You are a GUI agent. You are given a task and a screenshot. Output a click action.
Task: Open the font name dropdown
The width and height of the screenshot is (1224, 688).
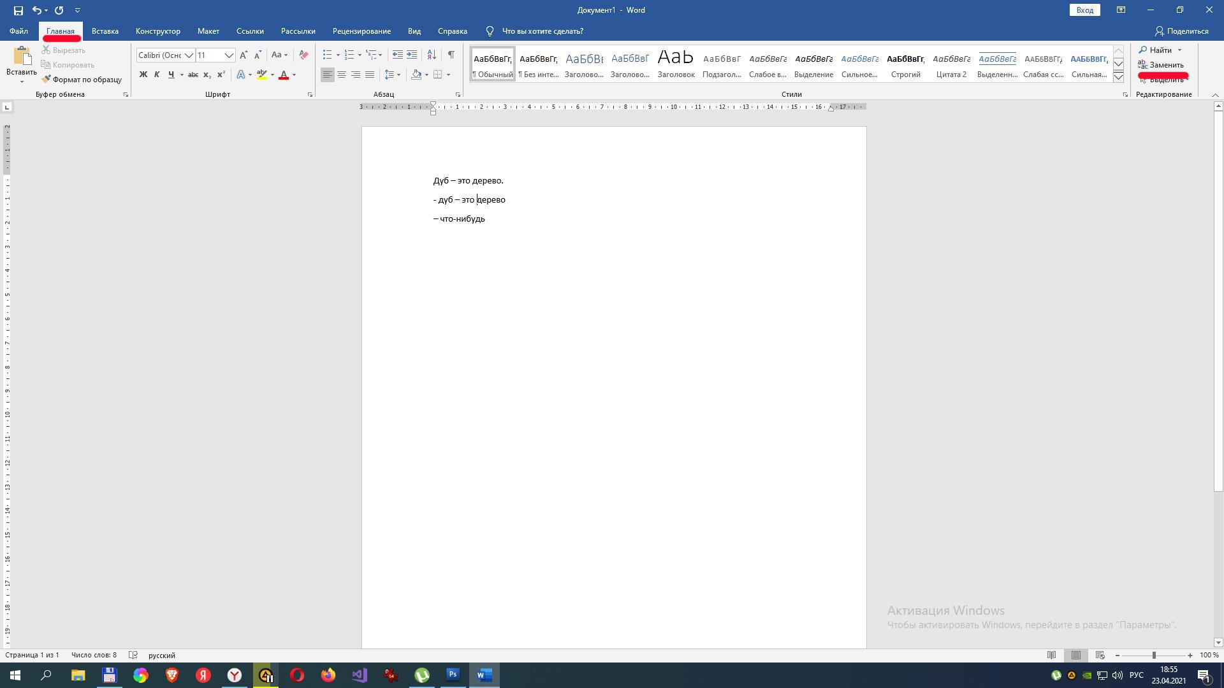pyautogui.click(x=189, y=55)
